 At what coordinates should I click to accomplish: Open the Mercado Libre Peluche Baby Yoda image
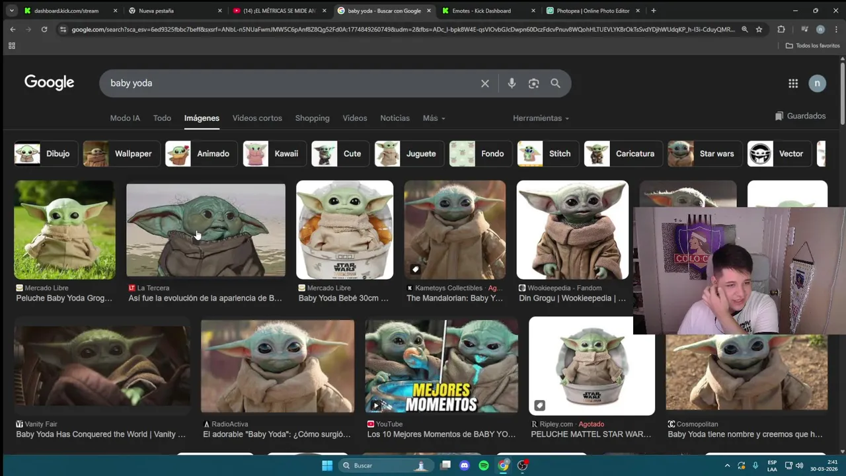[65, 229]
